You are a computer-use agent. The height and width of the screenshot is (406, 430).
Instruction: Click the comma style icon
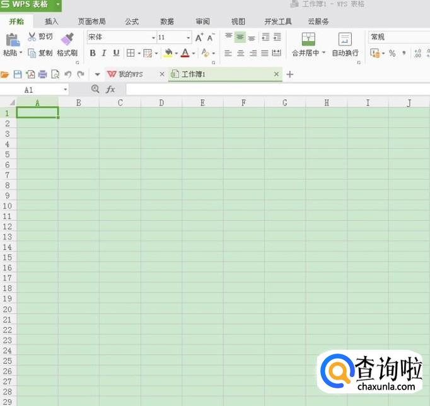pos(404,53)
